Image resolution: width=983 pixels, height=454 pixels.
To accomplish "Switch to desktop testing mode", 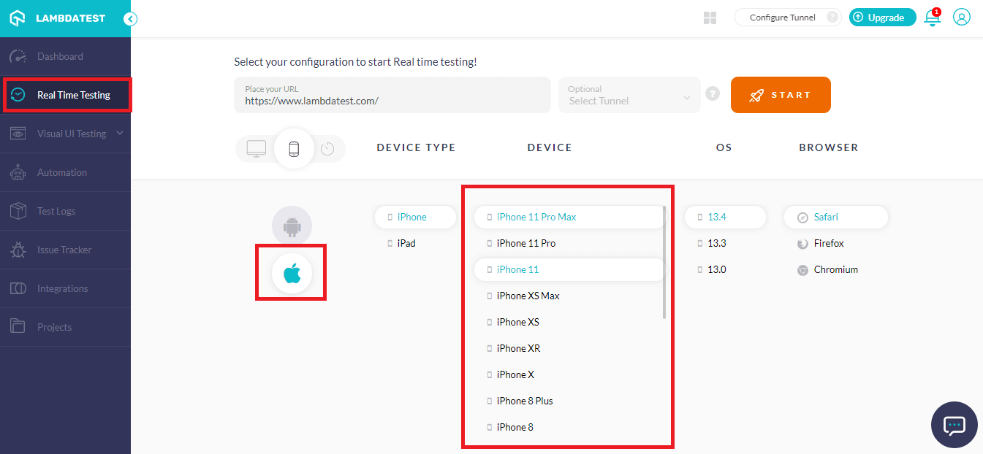I will (257, 148).
